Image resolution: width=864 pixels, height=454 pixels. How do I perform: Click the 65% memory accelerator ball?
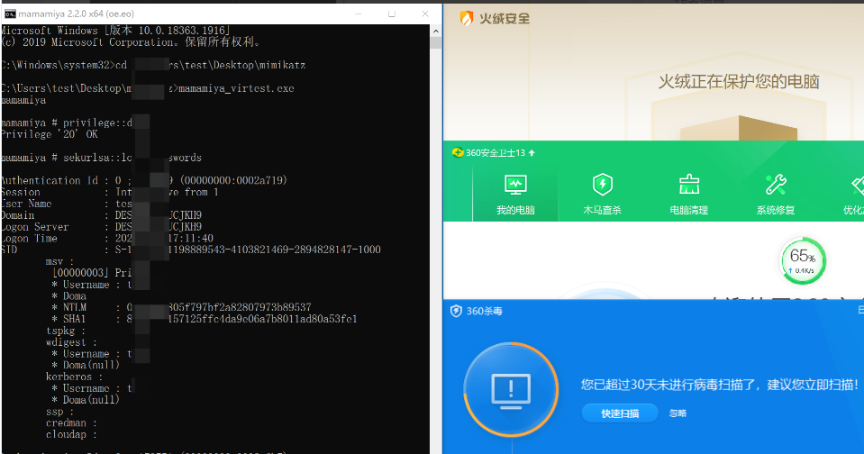coord(803,260)
